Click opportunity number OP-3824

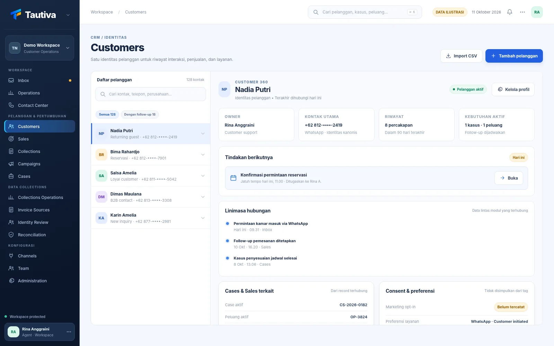coord(359,317)
